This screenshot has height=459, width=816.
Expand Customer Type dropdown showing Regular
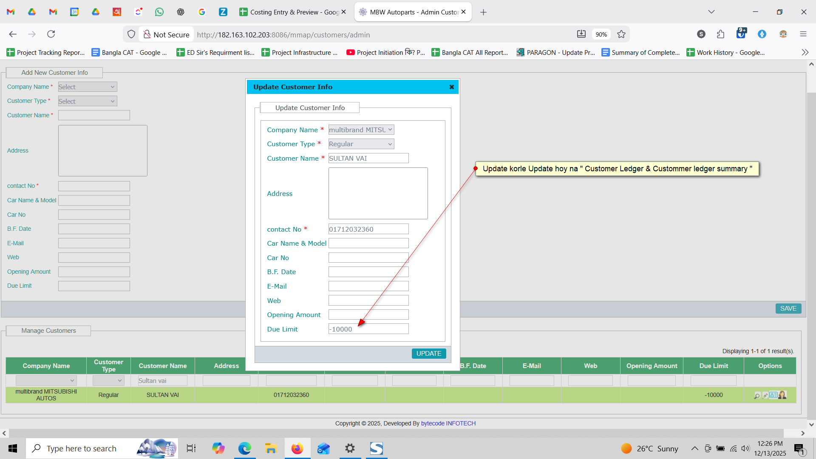(x=361, y=144)
